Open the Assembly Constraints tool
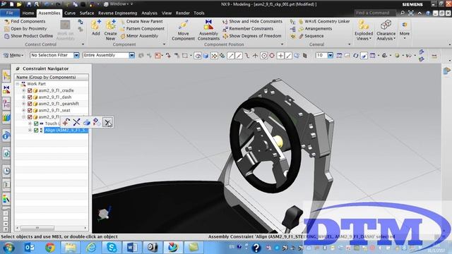 pyautogui.click(x=208, y=30)
